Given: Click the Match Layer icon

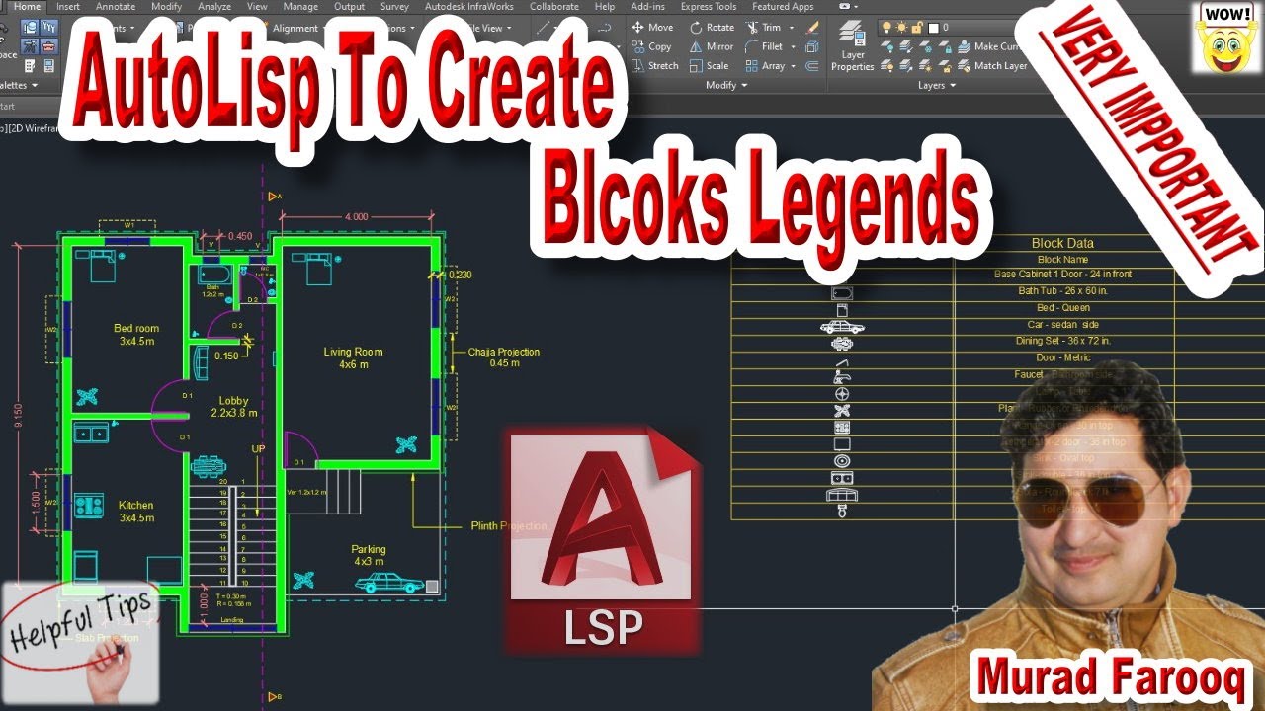Looking at the screenshot, I should click(964, 66).
